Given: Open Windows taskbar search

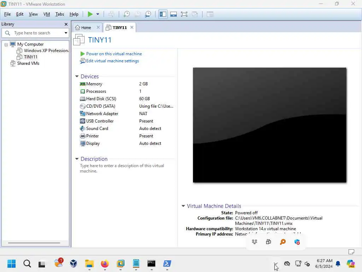Looking at the screenshot, I should point(27,263).
